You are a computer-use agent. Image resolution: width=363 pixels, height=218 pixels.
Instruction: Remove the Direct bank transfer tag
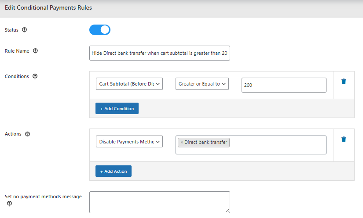(x=182, y=142)
